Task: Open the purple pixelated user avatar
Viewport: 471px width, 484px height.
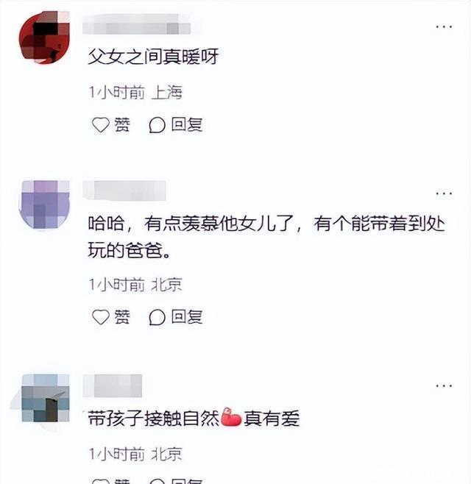Action: pyautogui.click(x=44, y=204)
